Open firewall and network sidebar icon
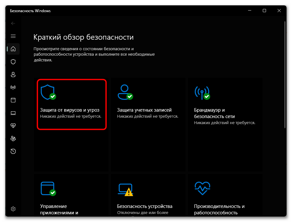 (13, 87)
